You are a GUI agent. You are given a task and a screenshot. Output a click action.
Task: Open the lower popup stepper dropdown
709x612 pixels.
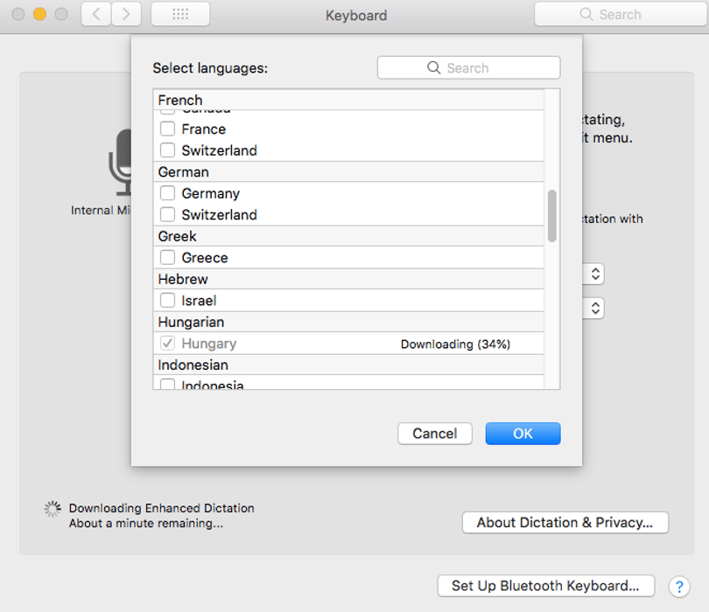[x=595, y=309]
